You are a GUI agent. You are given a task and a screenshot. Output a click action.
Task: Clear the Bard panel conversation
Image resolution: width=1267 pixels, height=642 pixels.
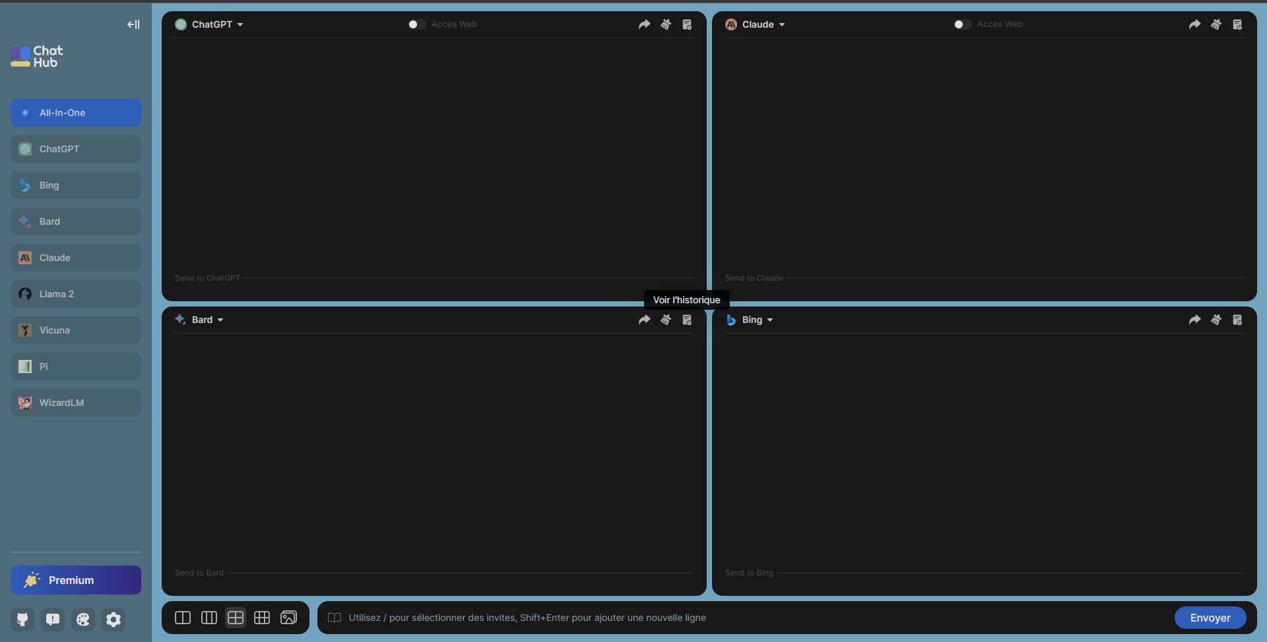click(x=666, y=320)
